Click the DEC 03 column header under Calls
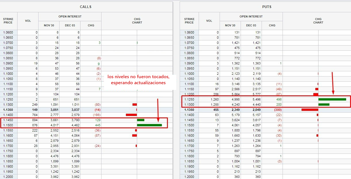The width and height of the screenshot is (351, 179). (x=70, y=25)
